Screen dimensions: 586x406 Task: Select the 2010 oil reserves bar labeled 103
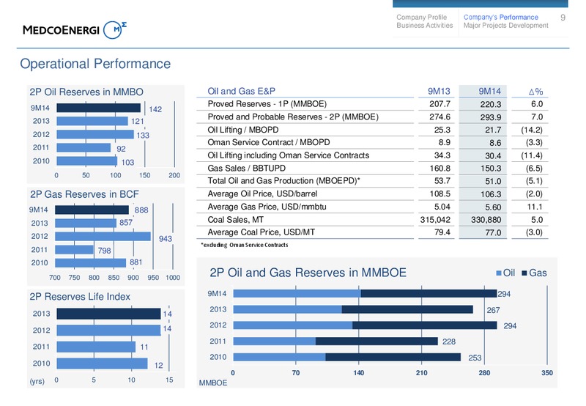(x=87, y=161)
